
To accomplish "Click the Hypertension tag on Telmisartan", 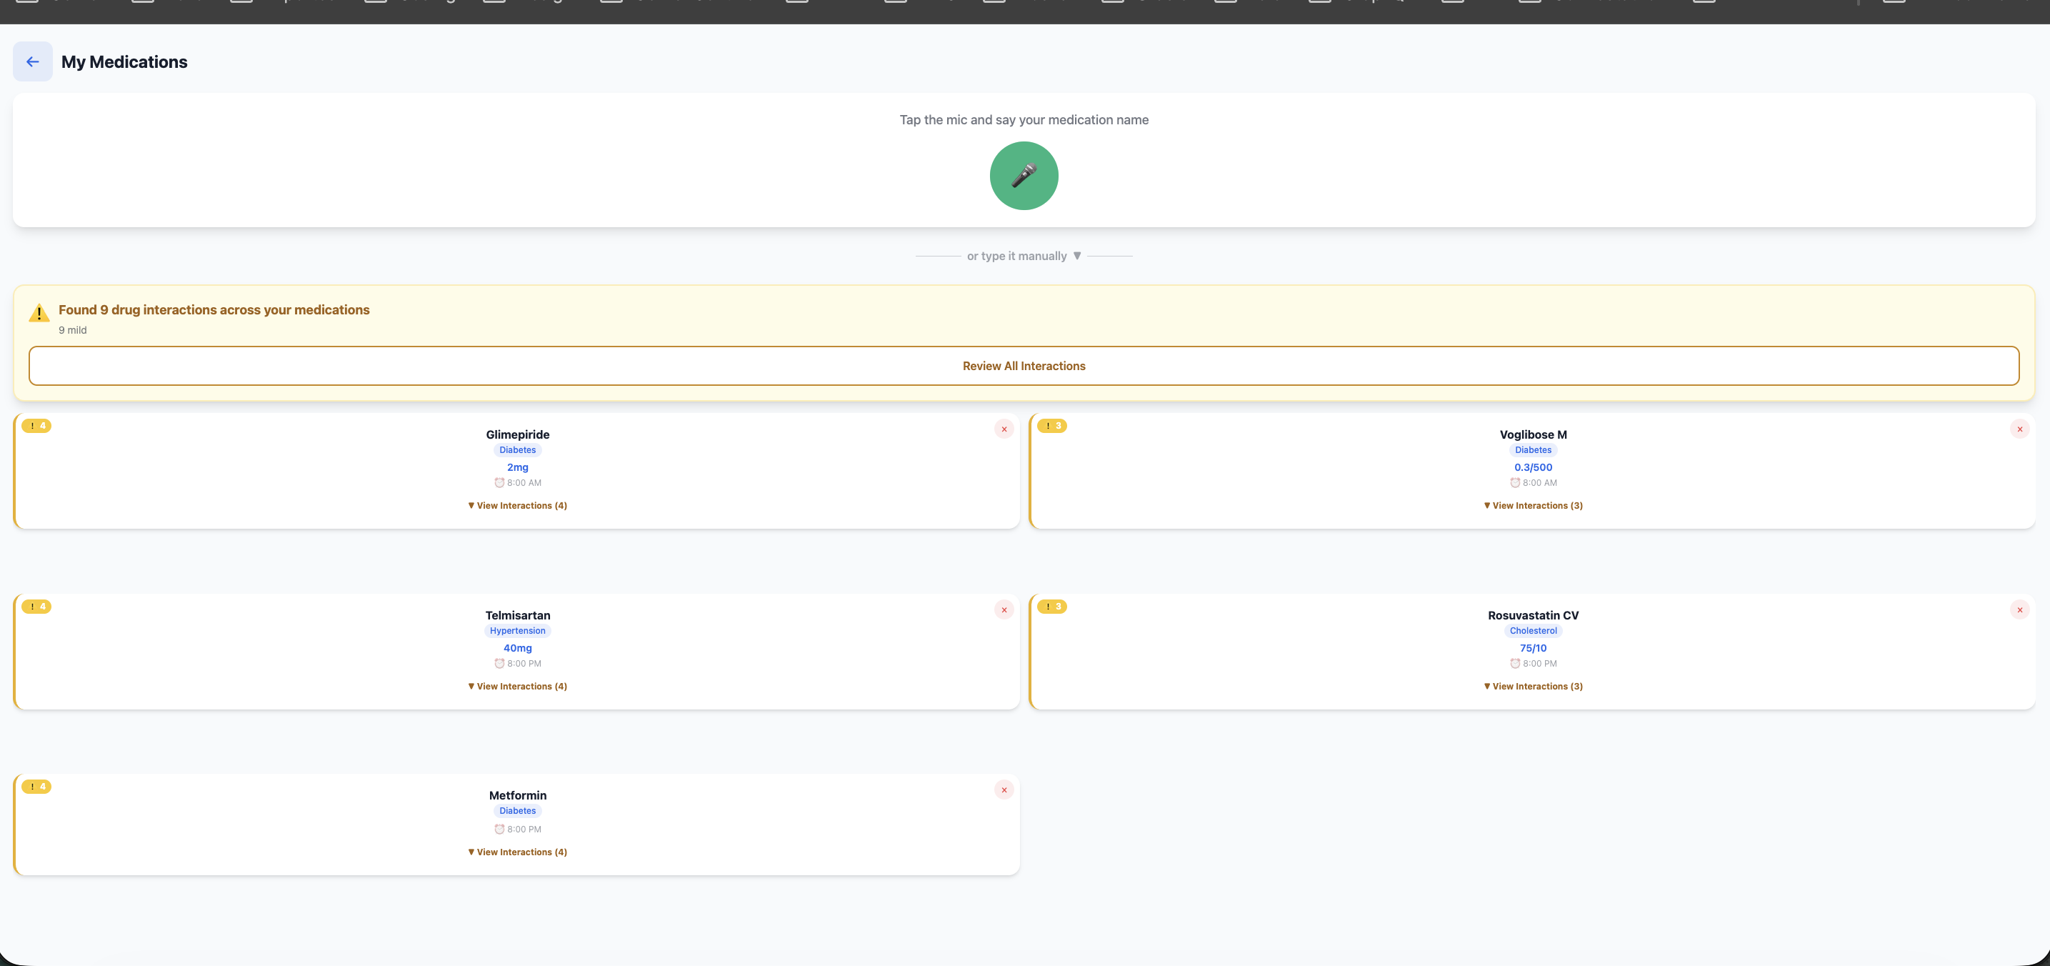I will [517, 631].
